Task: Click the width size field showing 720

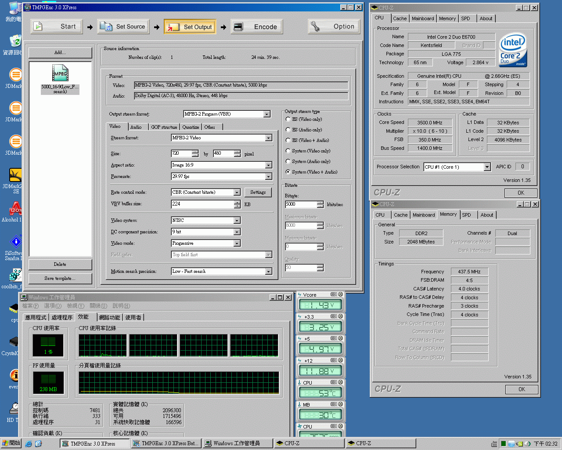Action: pyautogui.click(x=181, y=153)
